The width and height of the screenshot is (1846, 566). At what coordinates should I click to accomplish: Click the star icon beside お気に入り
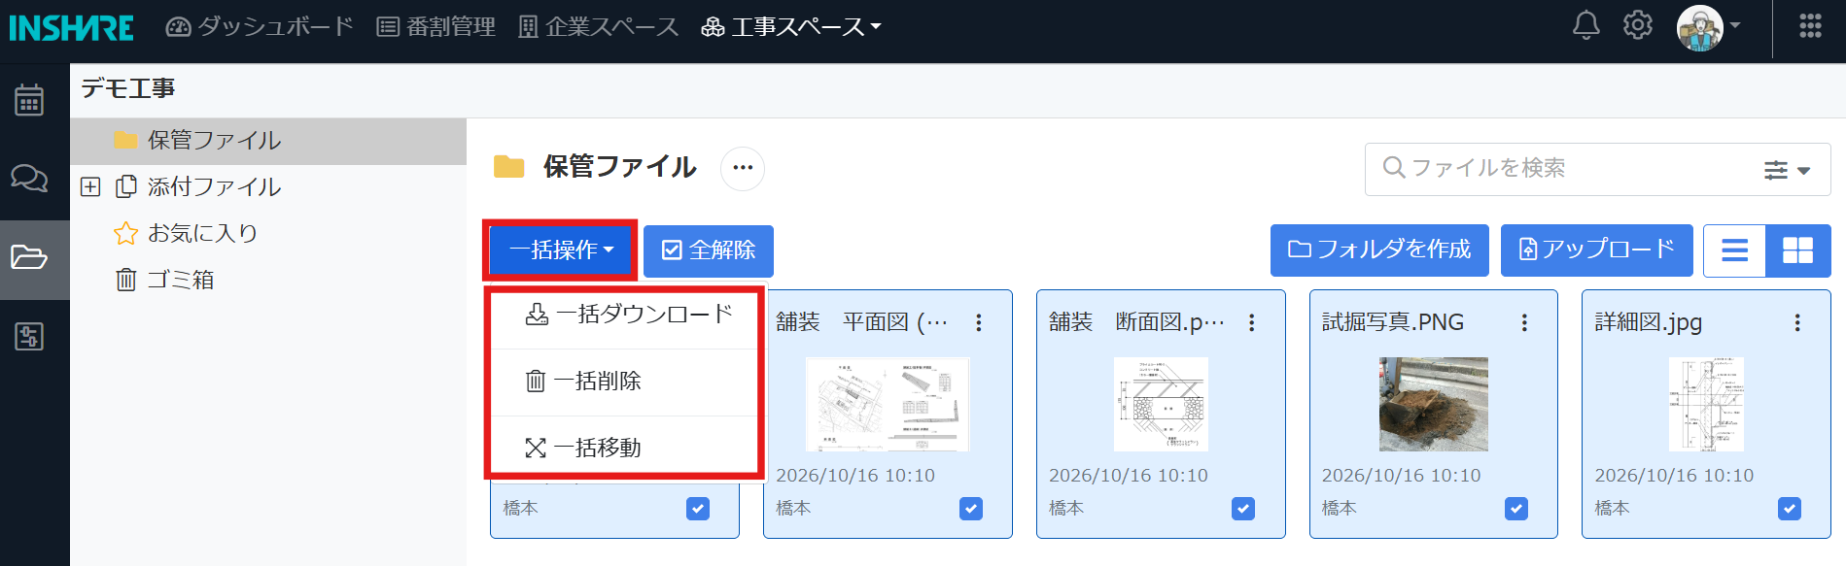tap(126, 234)
